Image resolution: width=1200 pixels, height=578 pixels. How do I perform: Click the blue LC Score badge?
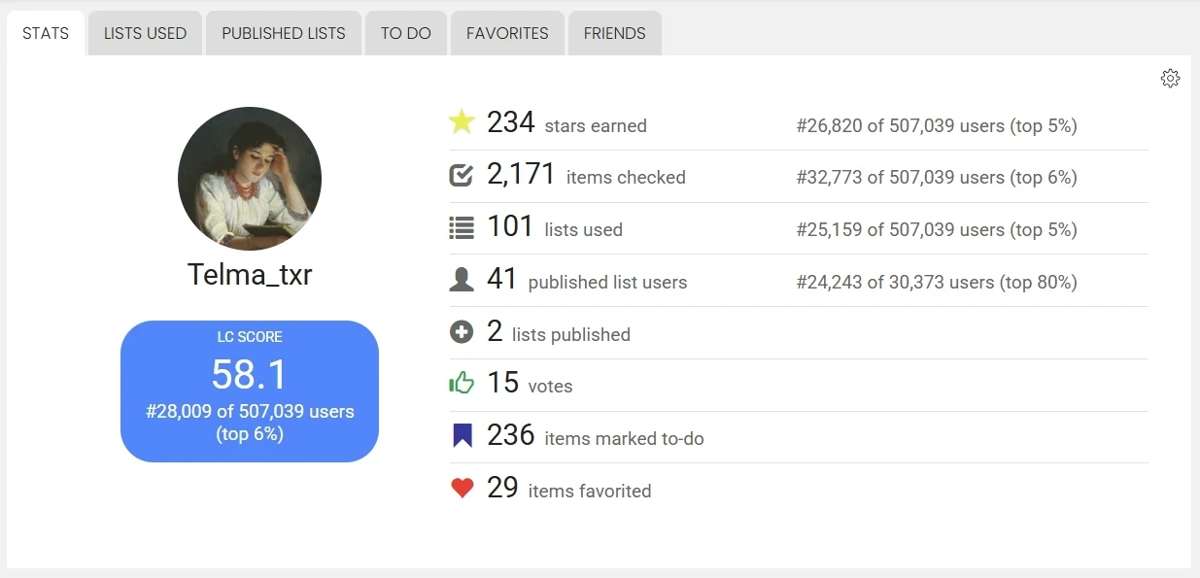tap(250, 391)
